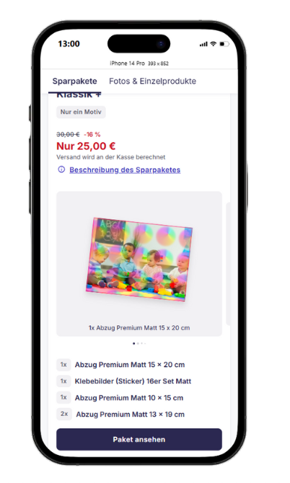Click the Nur 25,00 € price

click(86, 146)
